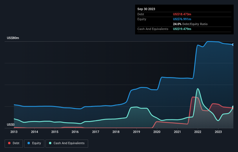
Task: Click the 2021 axis label
Action: (177, 132)
